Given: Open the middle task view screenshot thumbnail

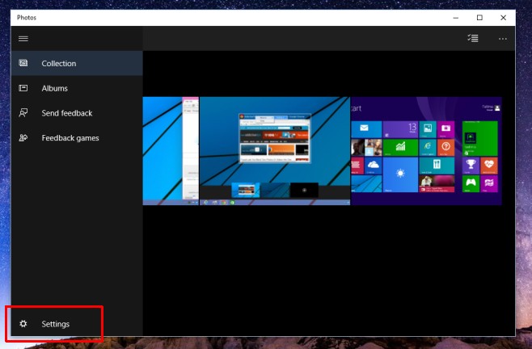Looking at the screenshot, I should click(275, 151).
